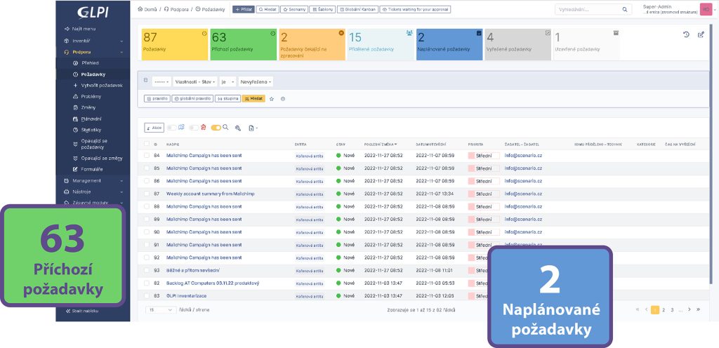Image resolution: width=719 pixels, height=348 pixels.
Task: Click the wrench icon in the list toolbar
Action: click(237, 128)
